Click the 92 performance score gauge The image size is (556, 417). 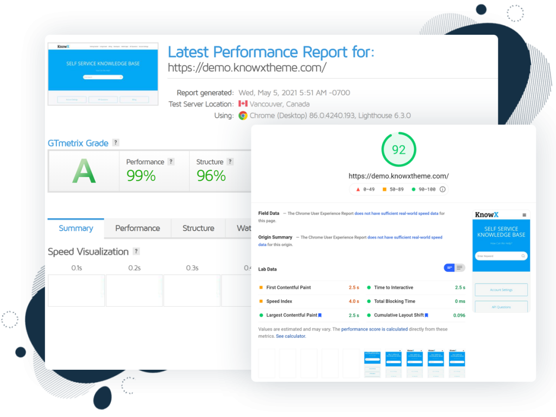pos(399,150)
